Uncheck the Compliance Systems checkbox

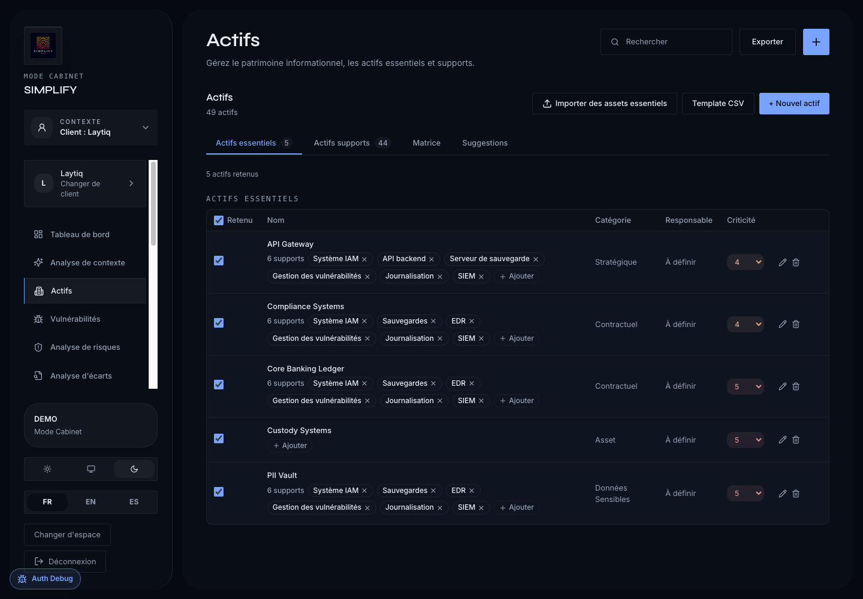coord(219,323)
